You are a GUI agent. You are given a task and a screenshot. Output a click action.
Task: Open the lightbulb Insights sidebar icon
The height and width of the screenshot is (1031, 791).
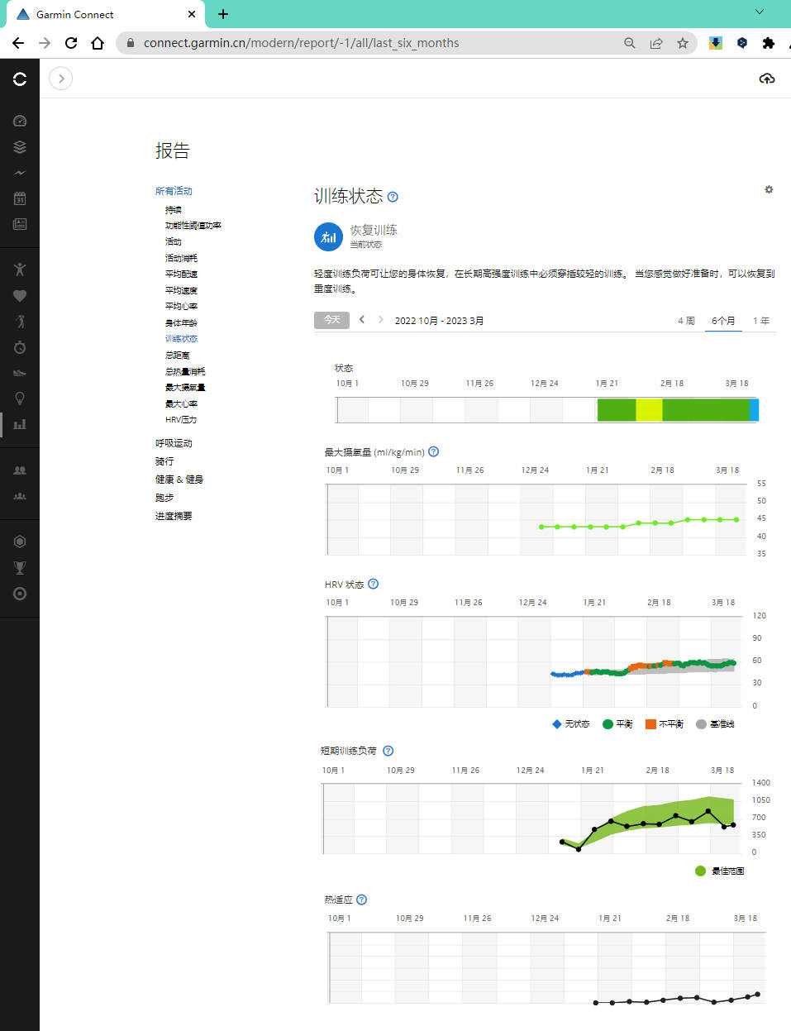tap(20, 399)
